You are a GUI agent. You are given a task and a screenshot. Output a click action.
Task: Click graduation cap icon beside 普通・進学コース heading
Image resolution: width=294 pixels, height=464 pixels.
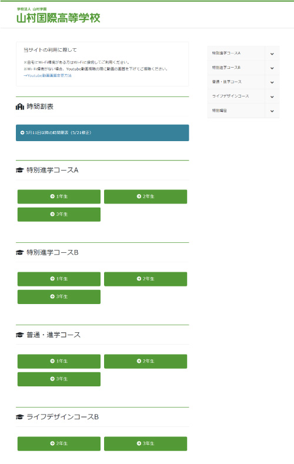pyautogui.click(x=19, y=335)
